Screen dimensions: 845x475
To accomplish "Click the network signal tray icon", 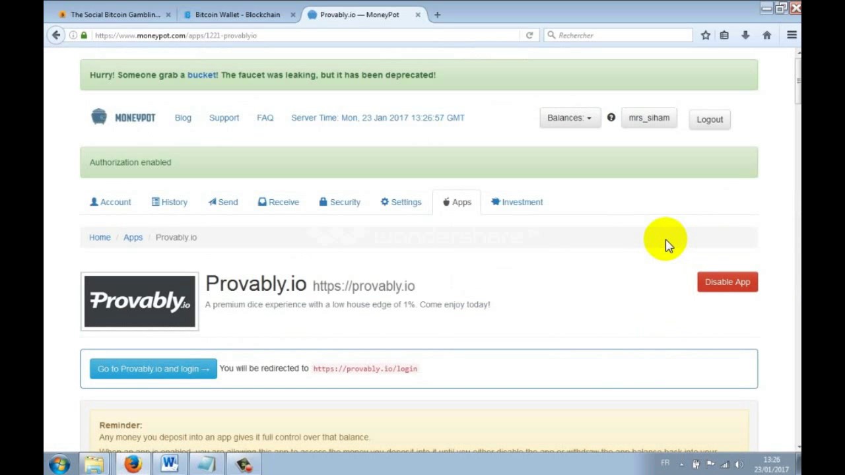I will pos(725,464).
